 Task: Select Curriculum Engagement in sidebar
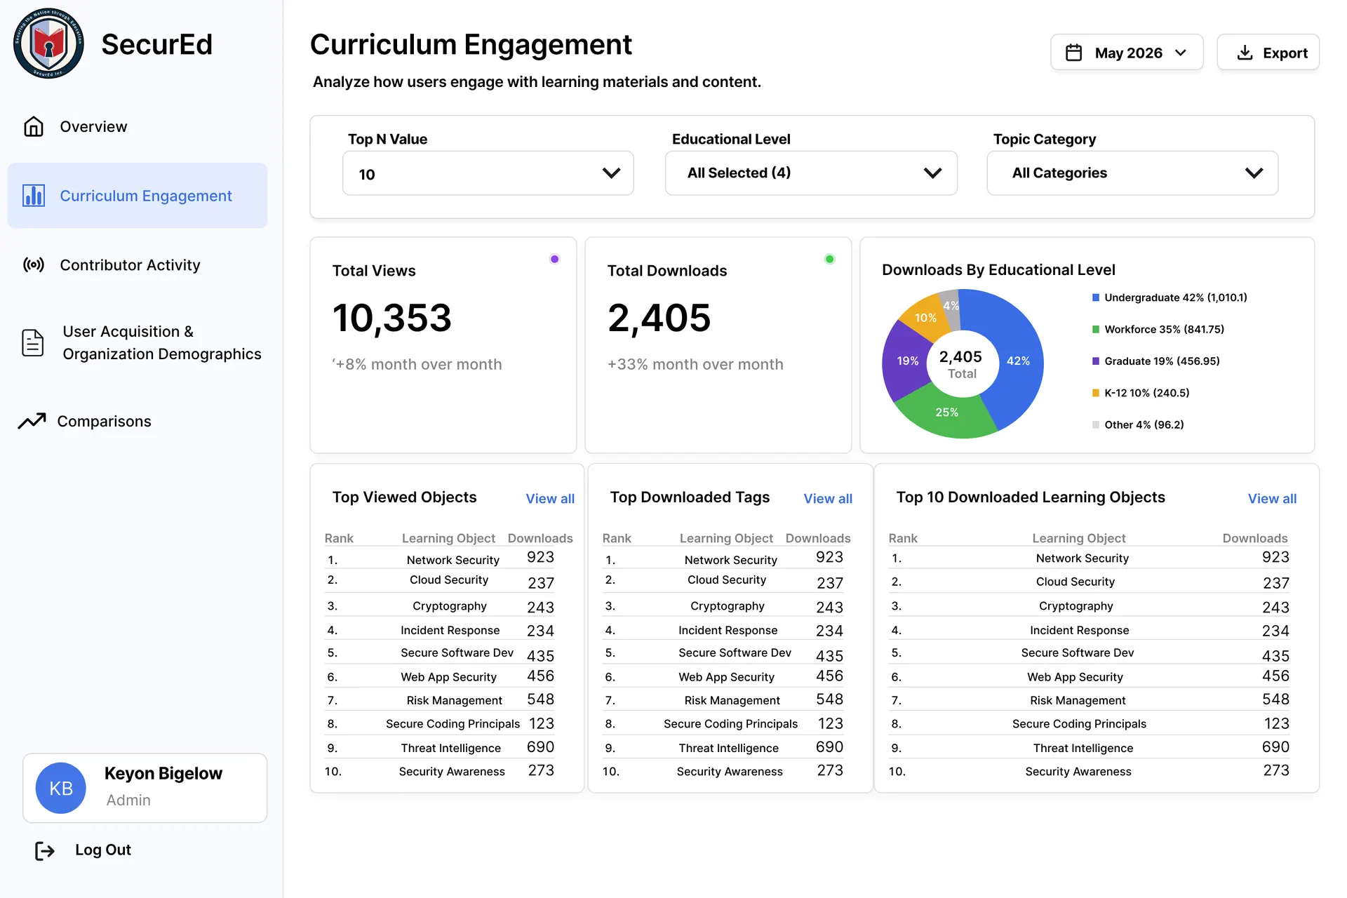pyautogui.click(x=138, y=196)
